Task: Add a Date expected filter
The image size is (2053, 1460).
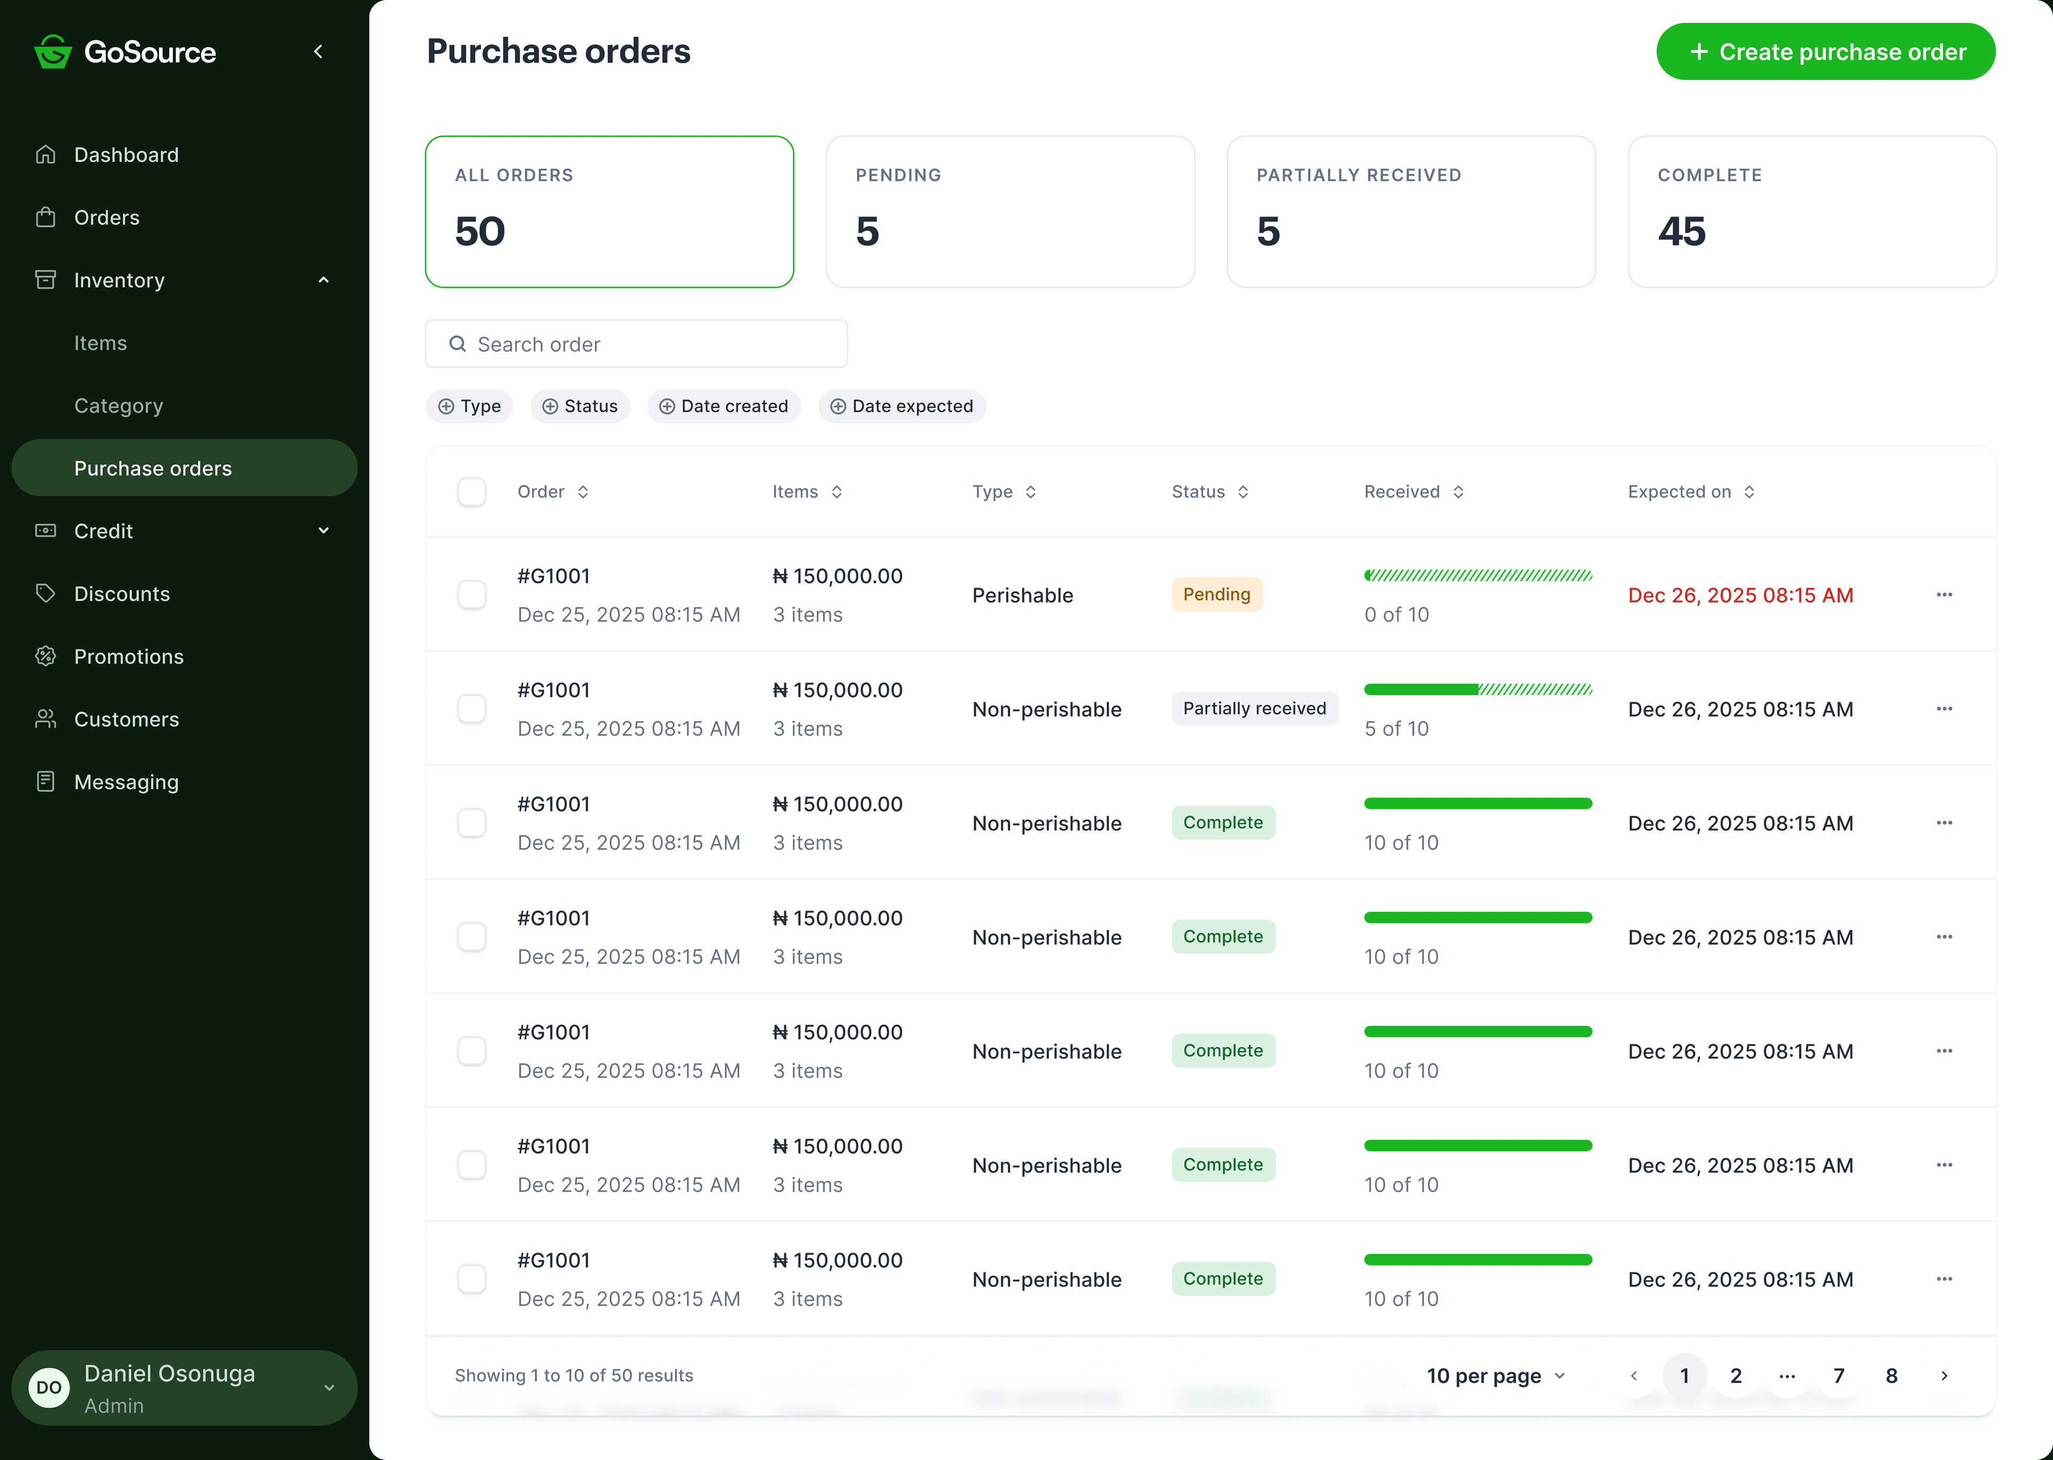Action: 901,406
